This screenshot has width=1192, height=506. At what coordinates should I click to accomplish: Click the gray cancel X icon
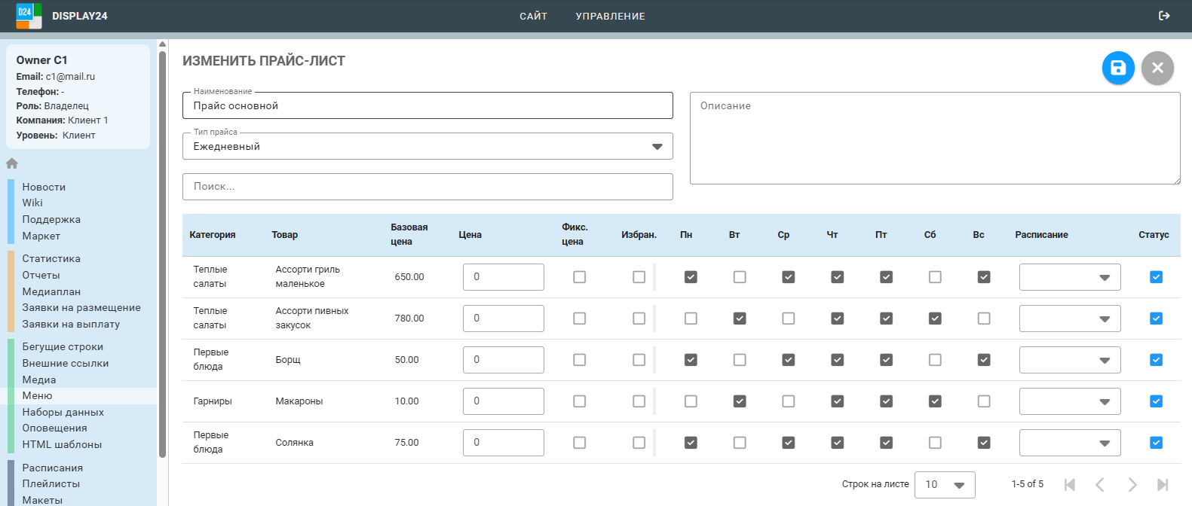1157,69
